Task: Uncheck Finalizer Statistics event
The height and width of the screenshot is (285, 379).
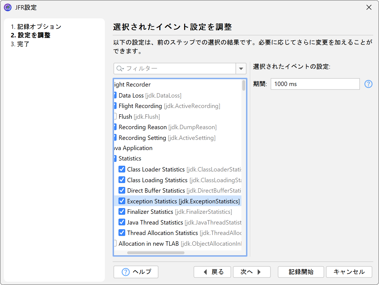Action: coord(122,212)
